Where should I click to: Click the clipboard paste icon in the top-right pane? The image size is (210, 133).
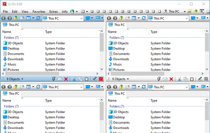pos(192,79)
